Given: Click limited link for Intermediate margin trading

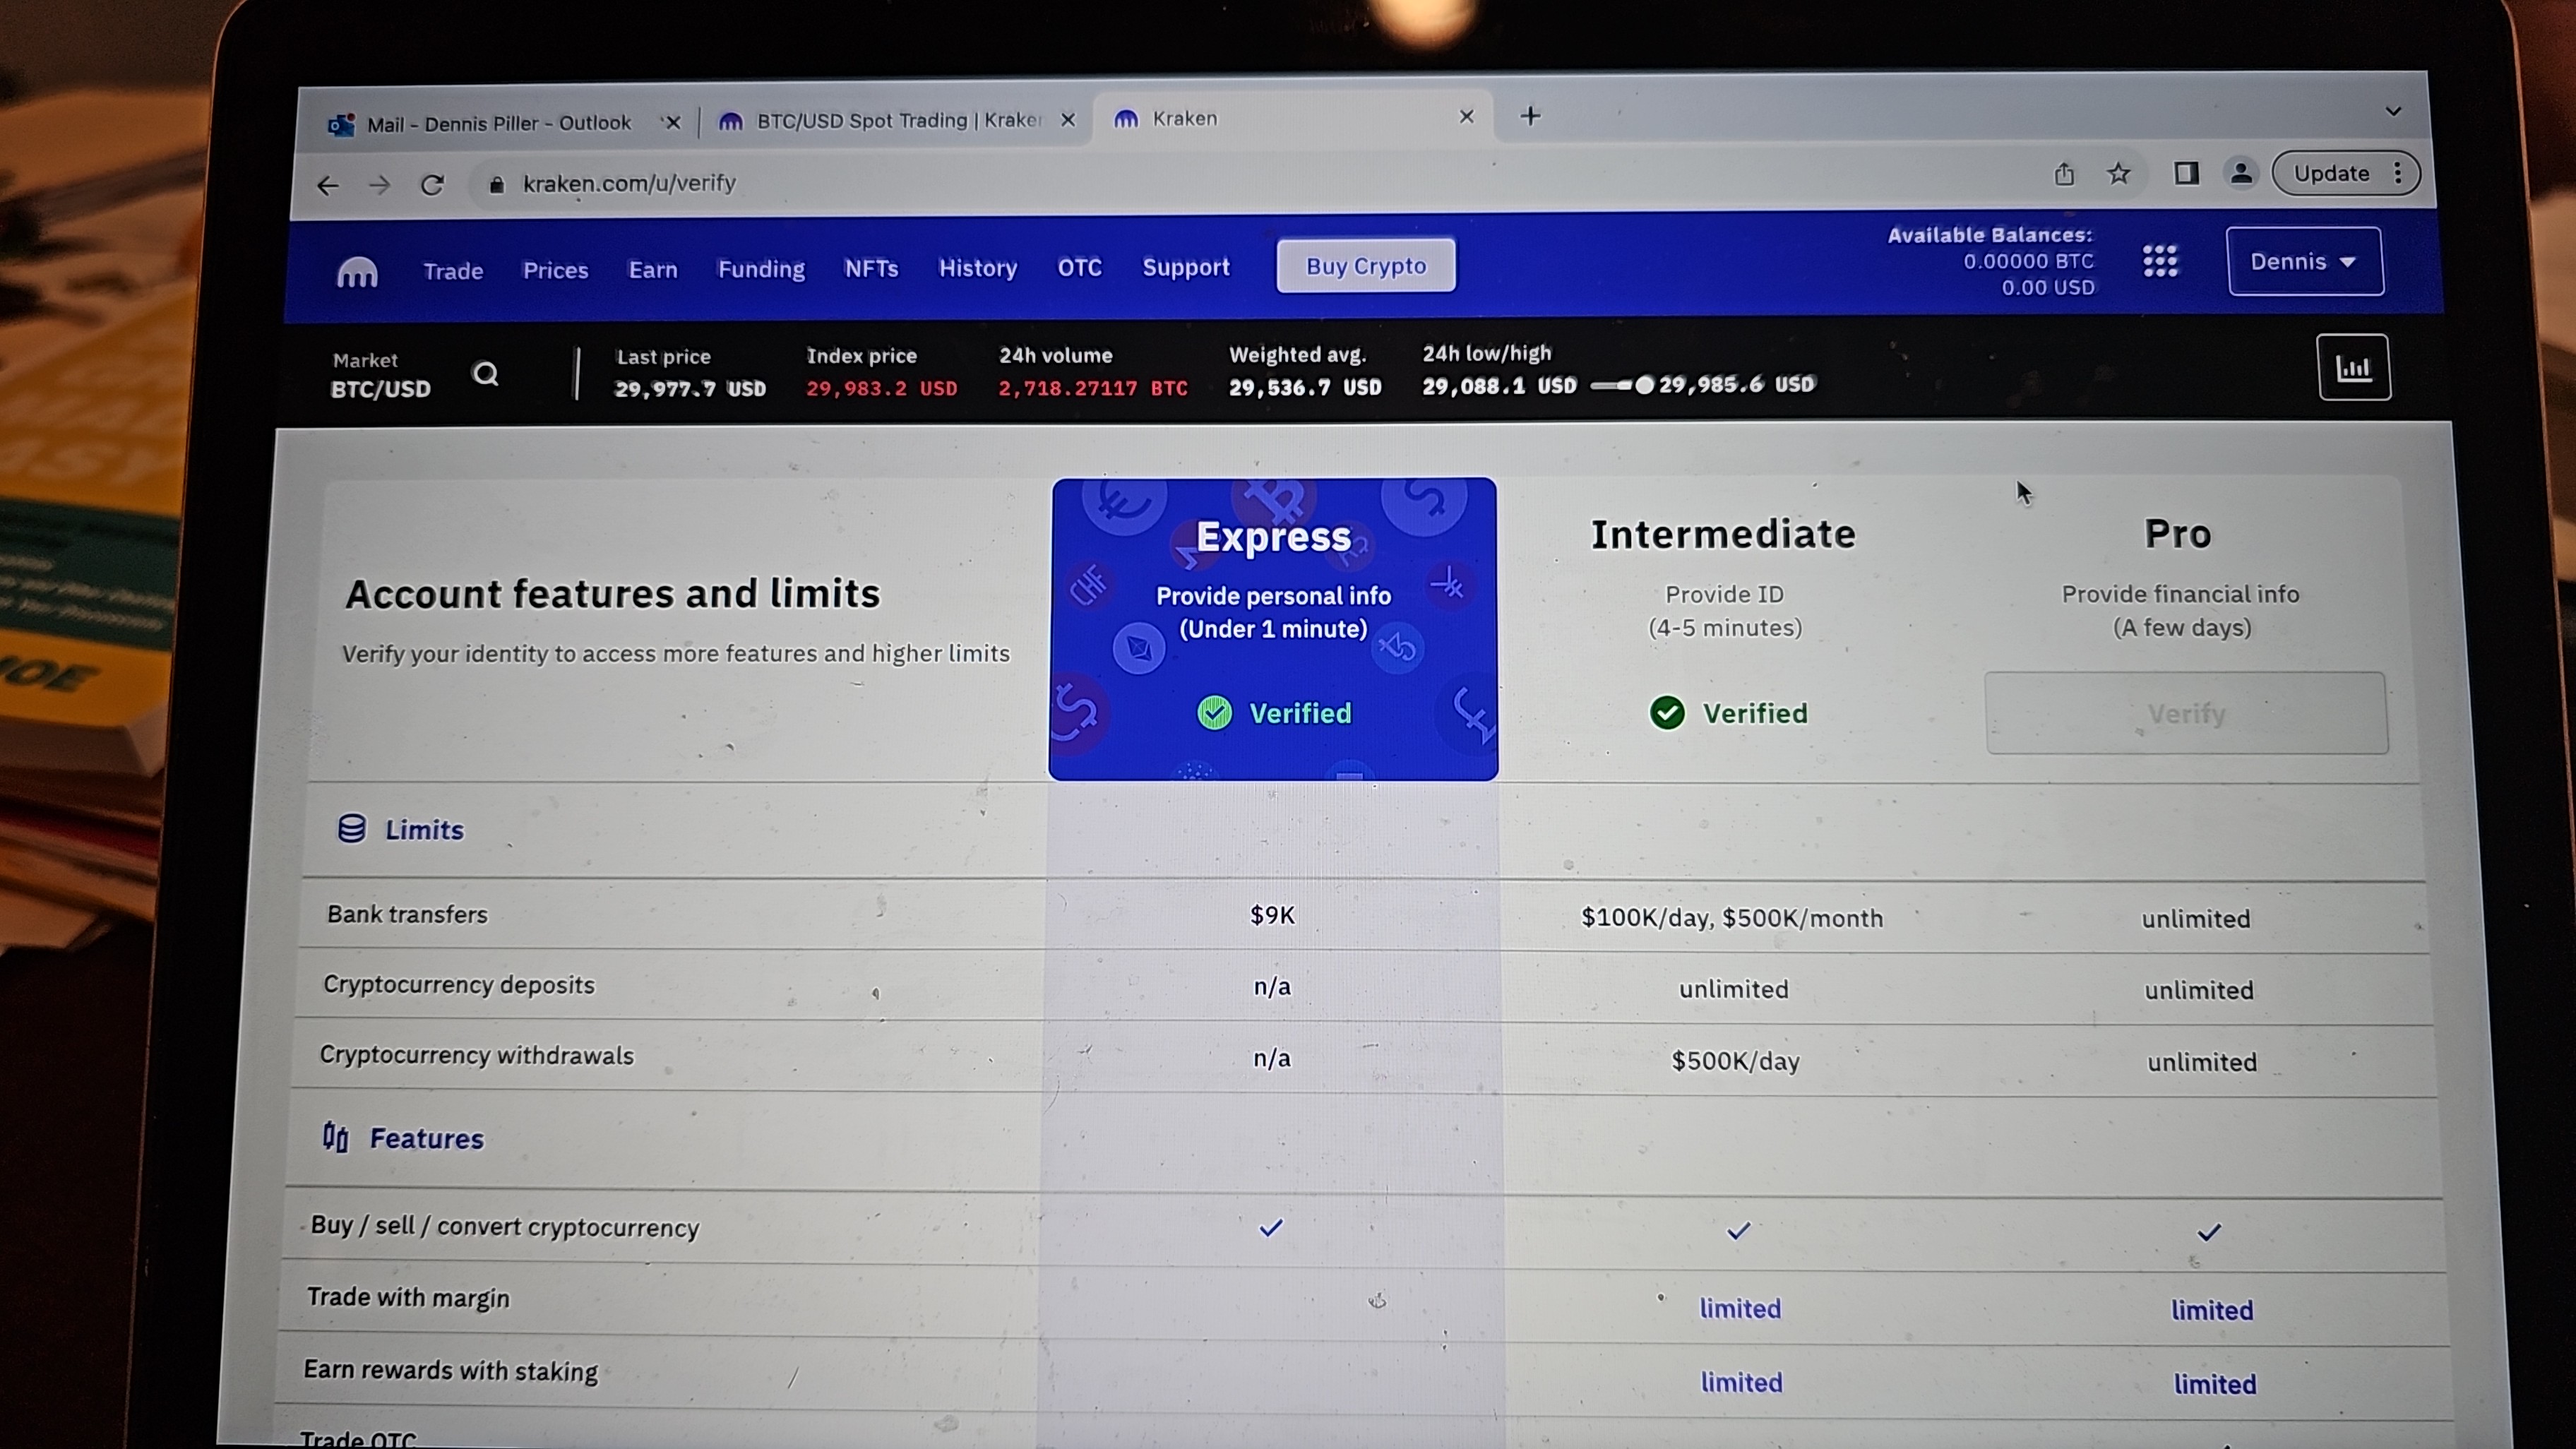Looking at the screenshot, I should coord(1740,1308).
